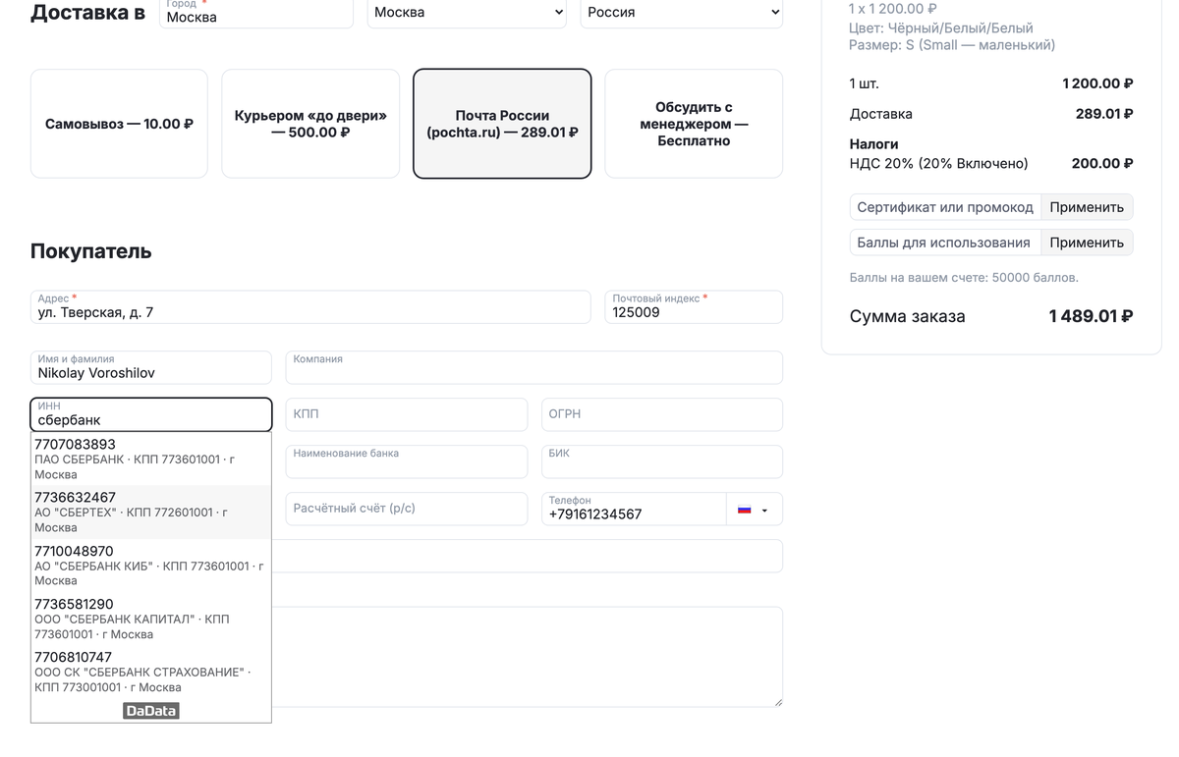The width and height of the screenshot is (1179, 757).
Task: Click the Russian flag phone country icon
Action: point(744,510)
